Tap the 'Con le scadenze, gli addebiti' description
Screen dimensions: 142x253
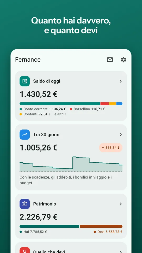66,180
